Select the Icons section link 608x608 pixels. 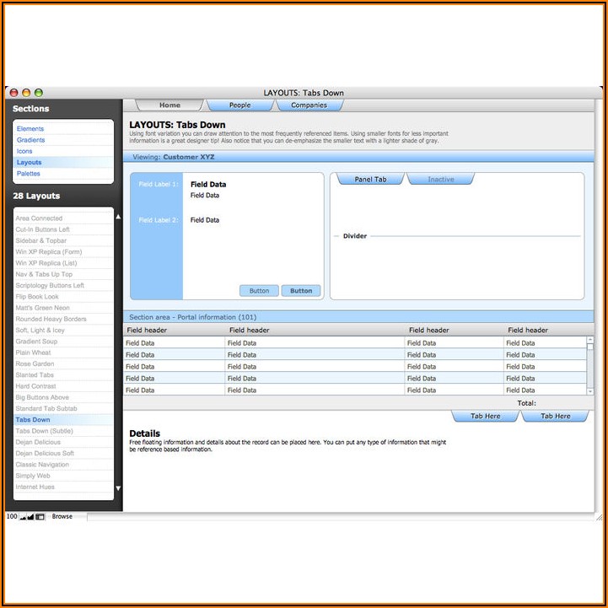(x=24, y=151)
